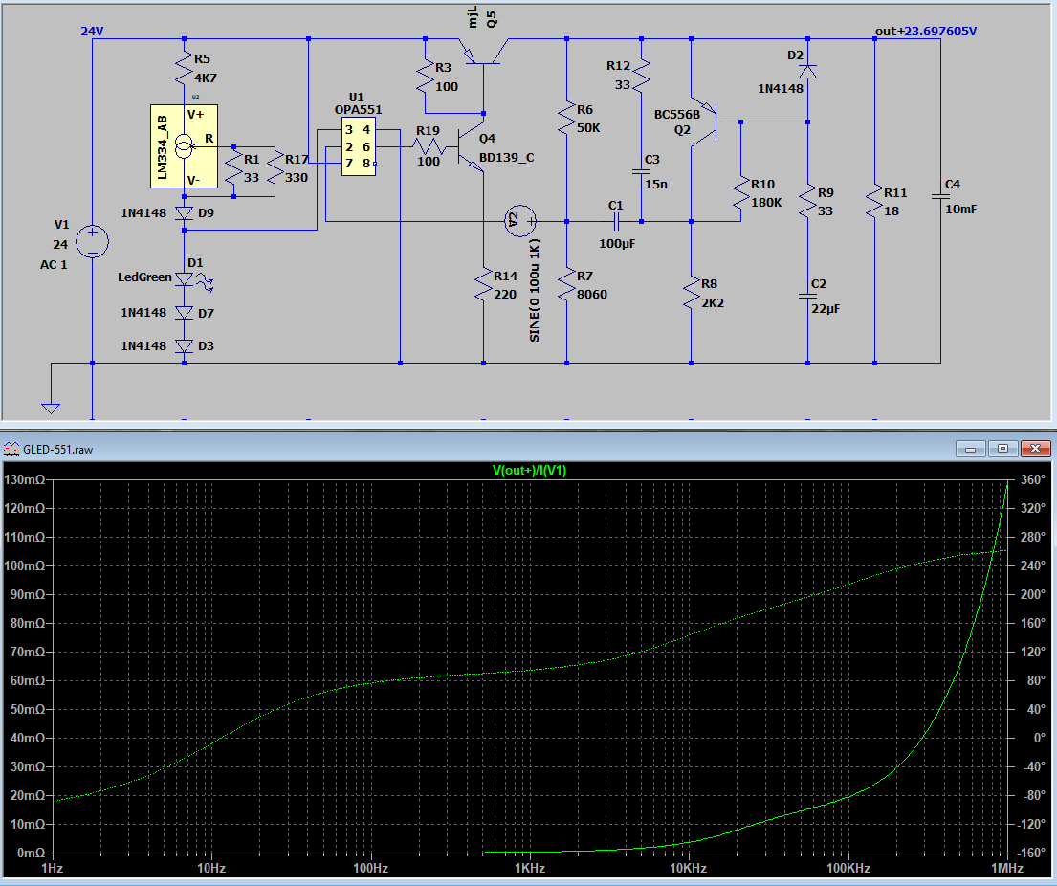Click the ground symbol
Screen dimensions: 1057x886
click(51, 408)
